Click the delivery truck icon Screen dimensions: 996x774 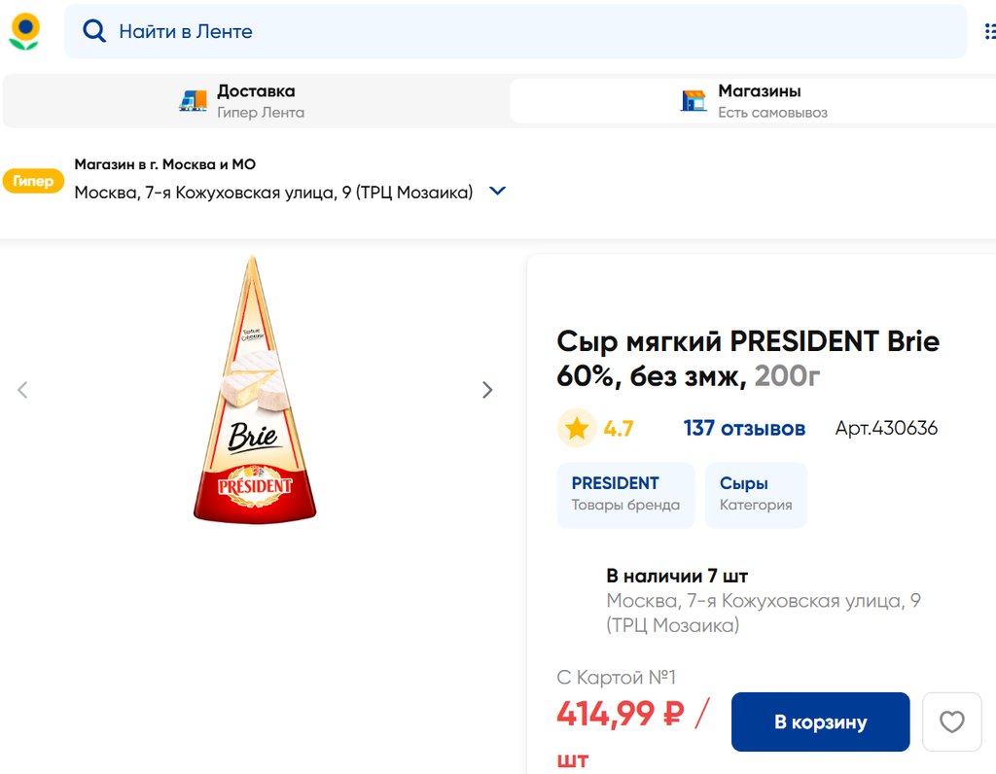[x=194, y=101]
